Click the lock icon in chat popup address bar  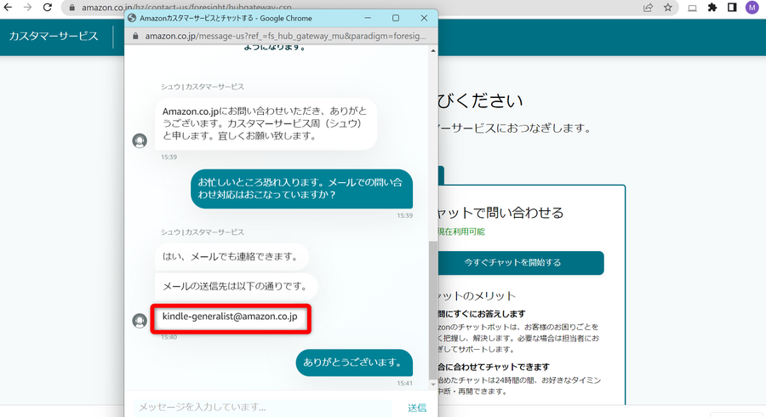(x=135, y=36)
